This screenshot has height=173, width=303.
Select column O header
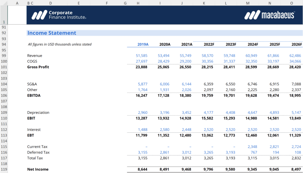coord(291,3)
